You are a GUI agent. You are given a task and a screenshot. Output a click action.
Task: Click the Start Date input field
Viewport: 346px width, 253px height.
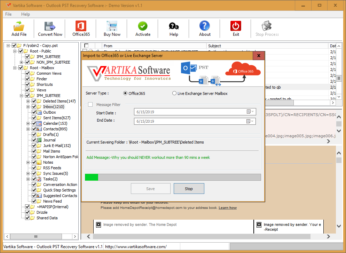point(195,112)
